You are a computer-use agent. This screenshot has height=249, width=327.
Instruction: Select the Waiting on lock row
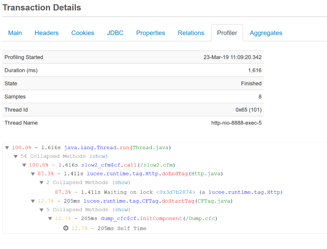[169, 192]
